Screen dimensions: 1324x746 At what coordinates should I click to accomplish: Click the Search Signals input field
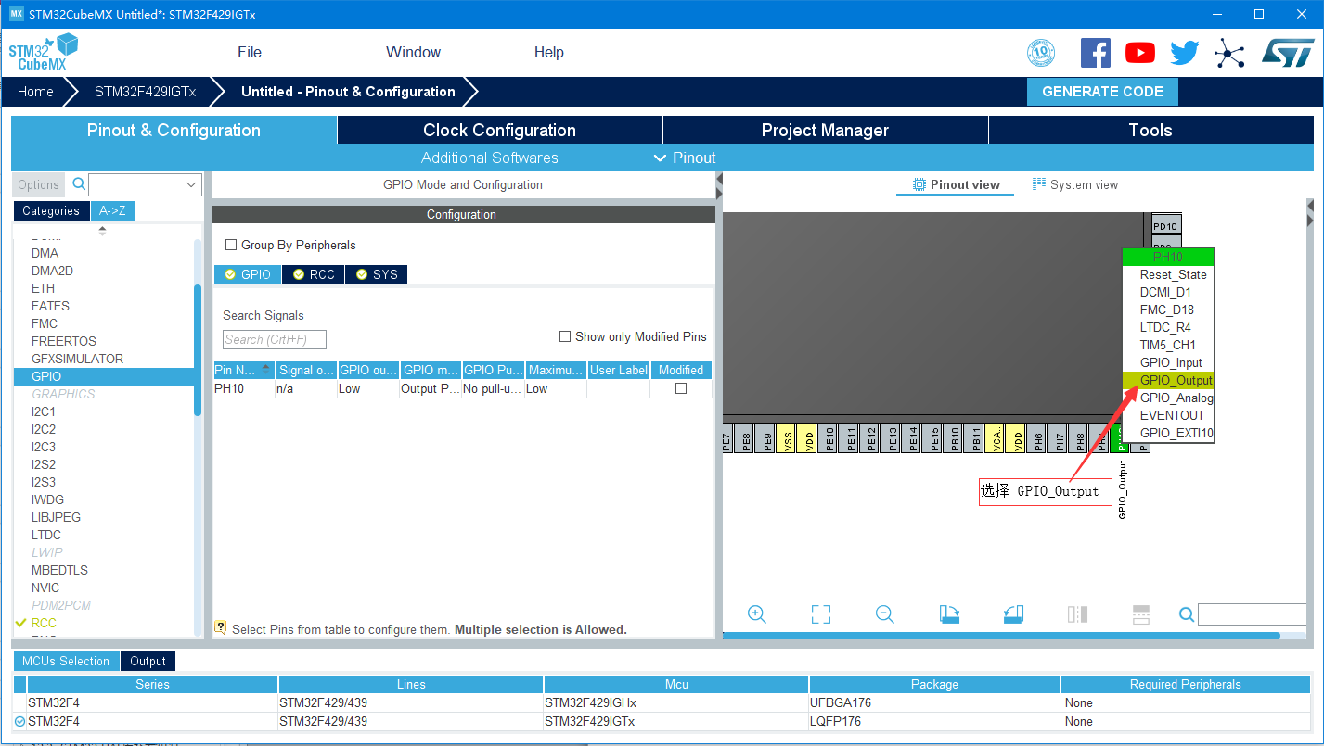point(275,339)
